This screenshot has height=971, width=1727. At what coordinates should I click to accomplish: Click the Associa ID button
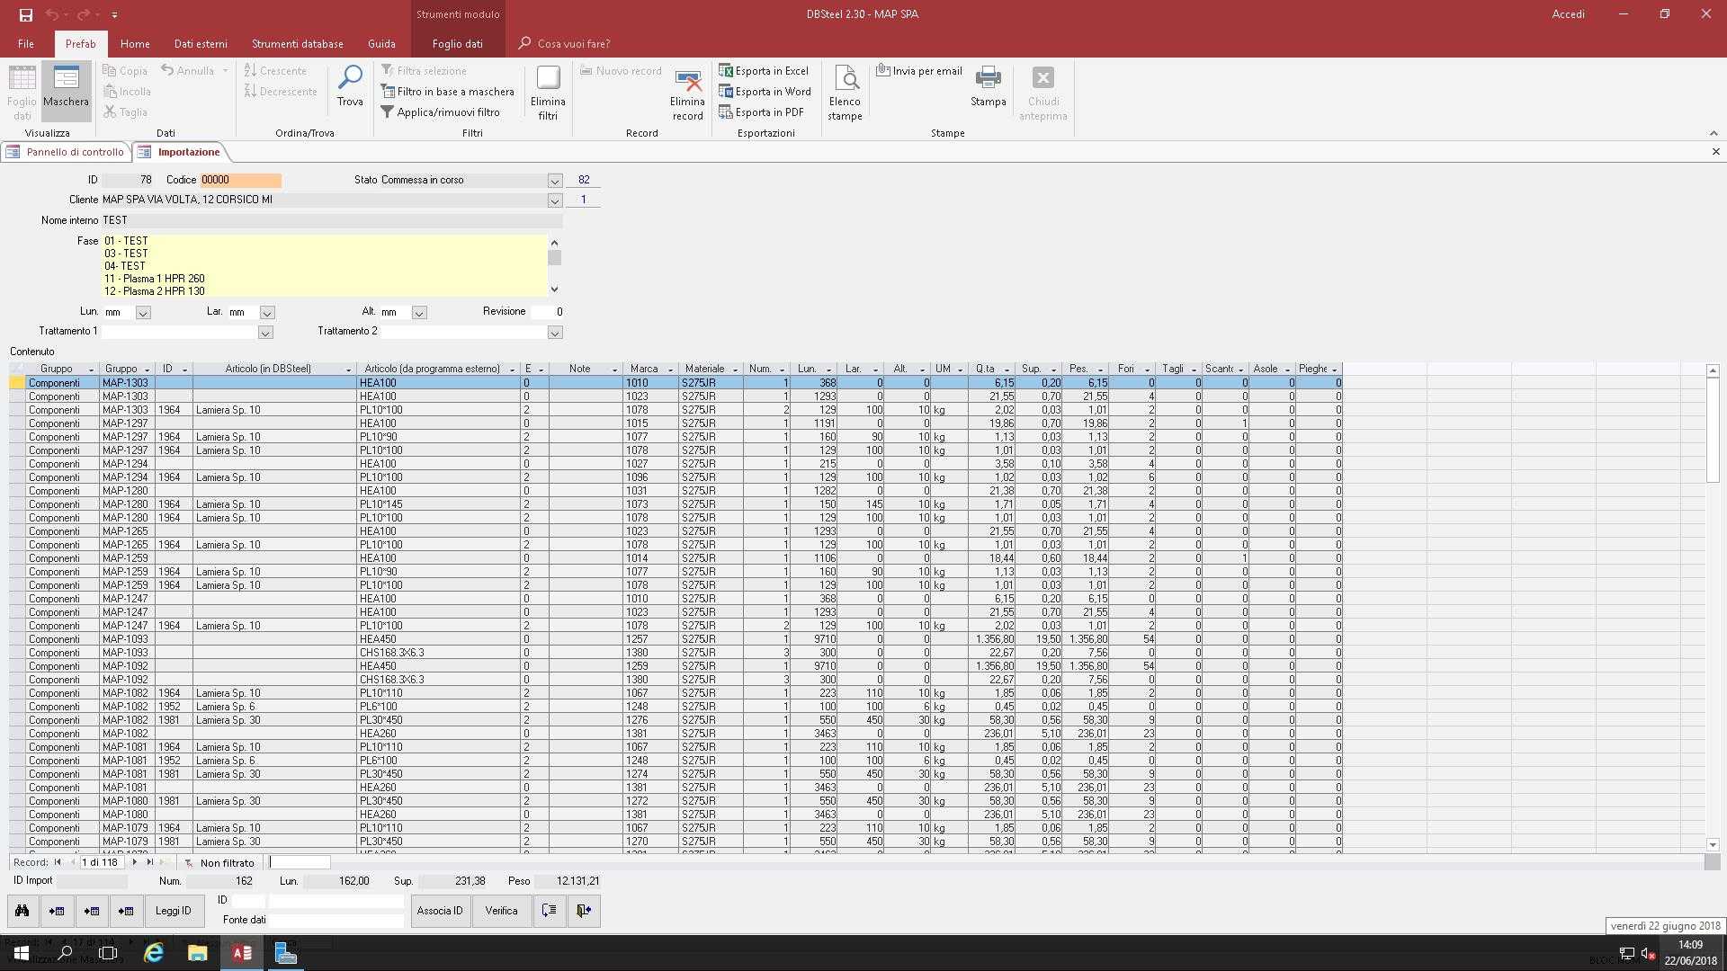(440, 911)
